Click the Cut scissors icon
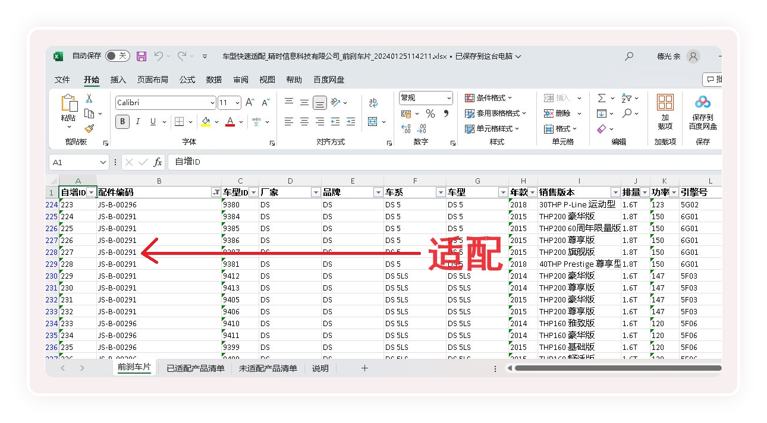 (x=89, y=99)
